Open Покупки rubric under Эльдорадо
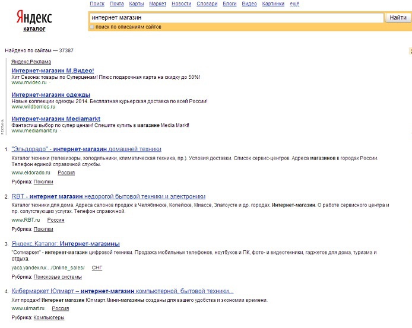Viewport: 412px width, 328px height. (x=43, y=181)
